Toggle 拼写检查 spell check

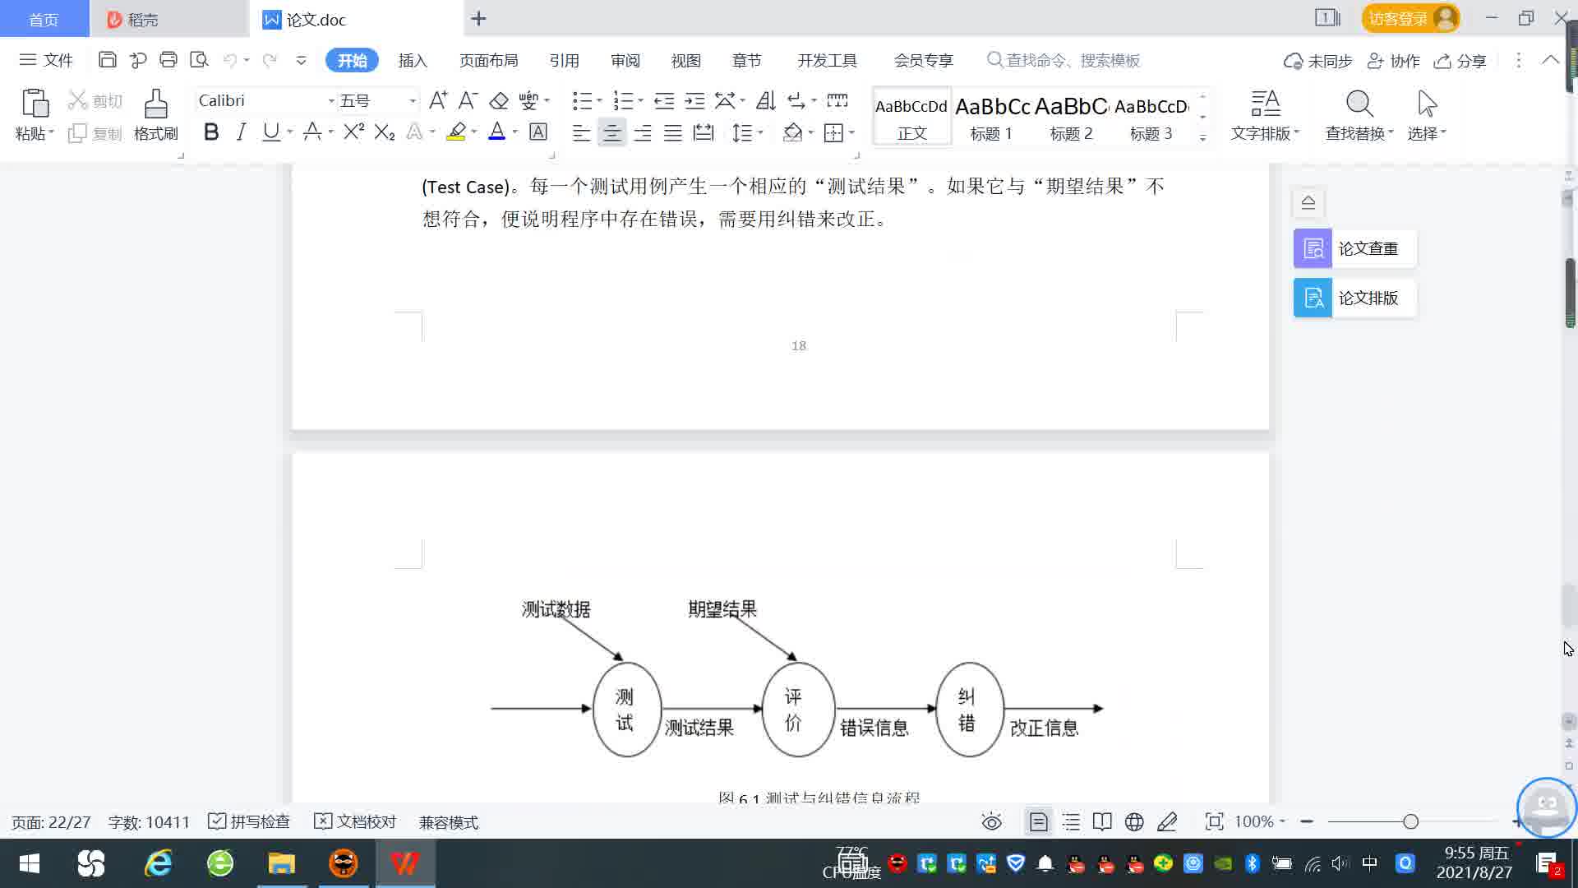249,821
